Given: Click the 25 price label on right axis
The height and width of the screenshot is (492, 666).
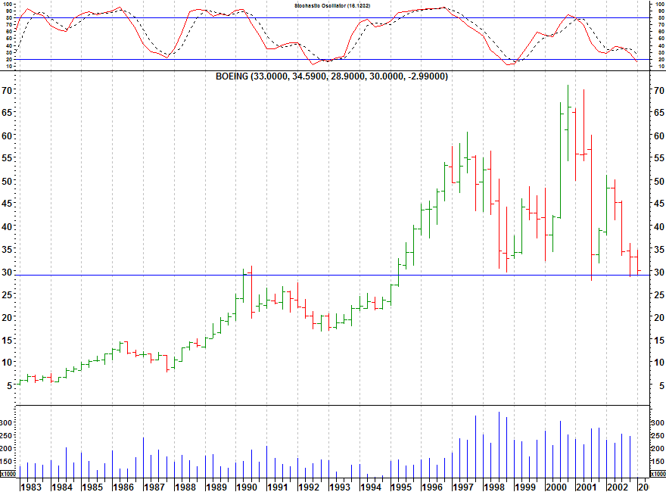Looking at the screenshot, I should point(659,294).
